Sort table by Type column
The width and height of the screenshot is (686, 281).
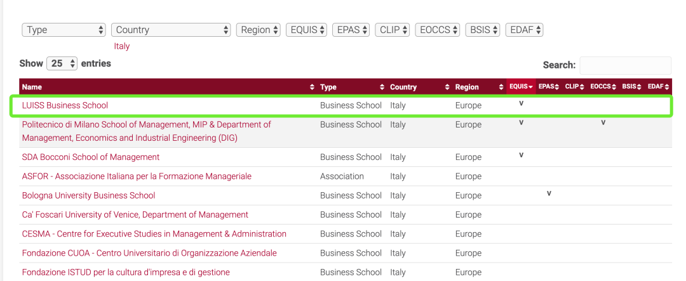tap(352, 87)
